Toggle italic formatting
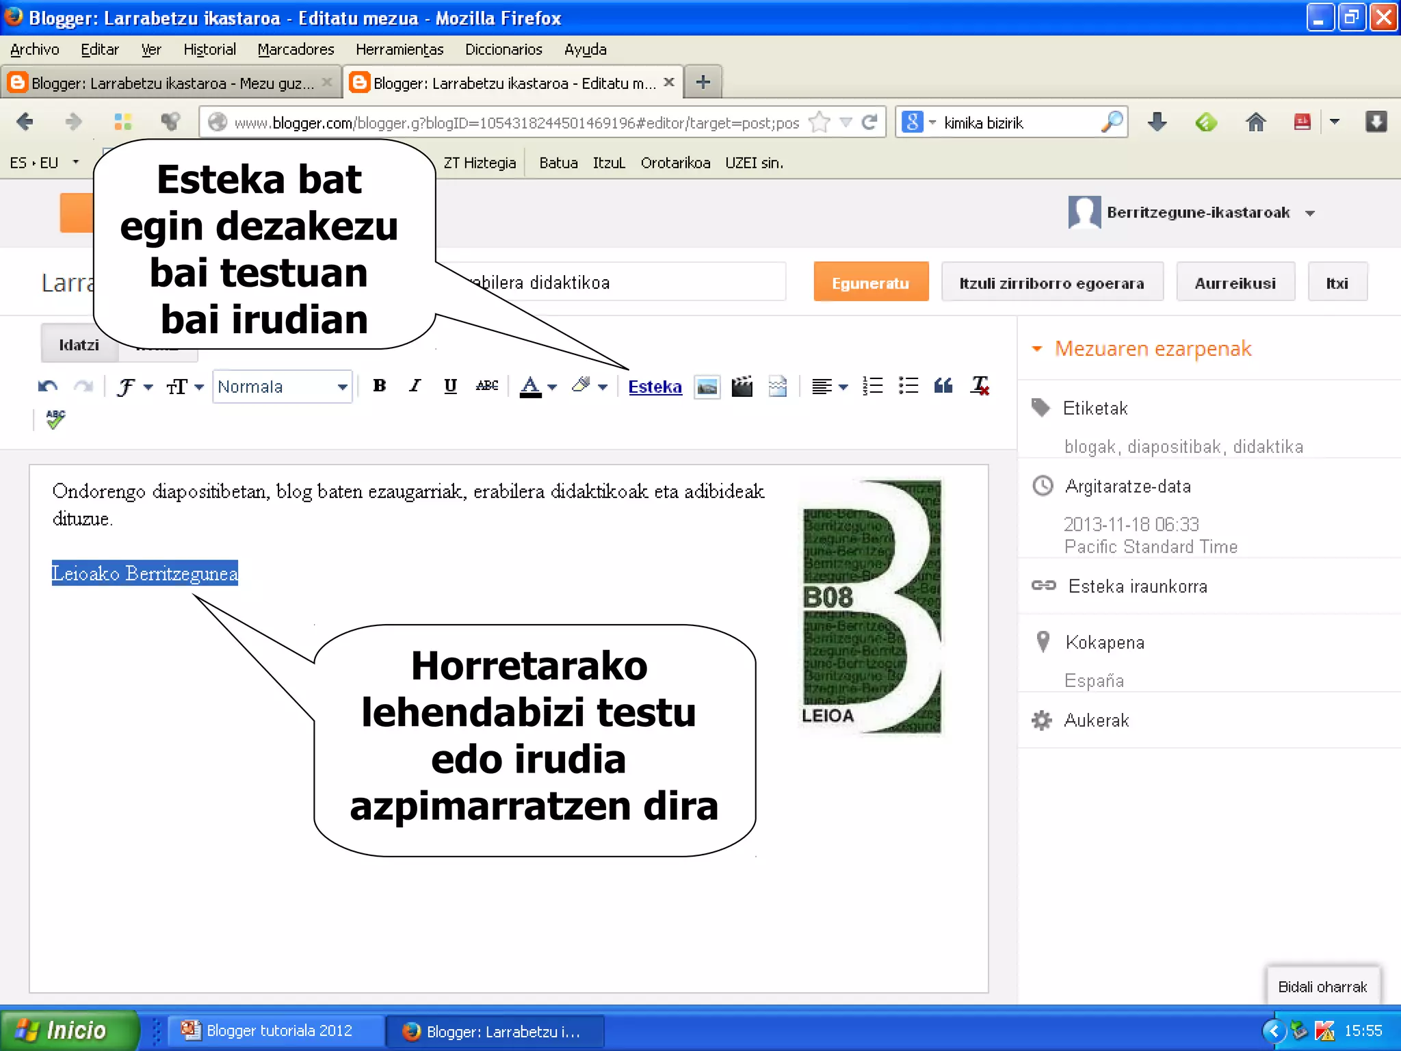The width and height of the screenshot is (1401, 1051). pos(415,386)
